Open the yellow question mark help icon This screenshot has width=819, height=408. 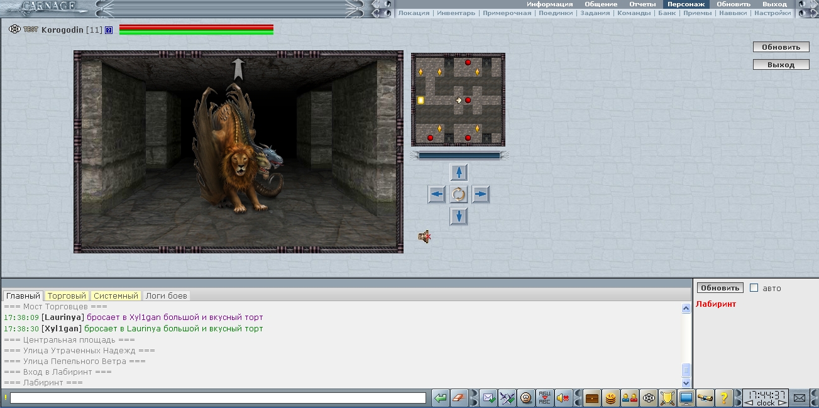click(723, 398)
